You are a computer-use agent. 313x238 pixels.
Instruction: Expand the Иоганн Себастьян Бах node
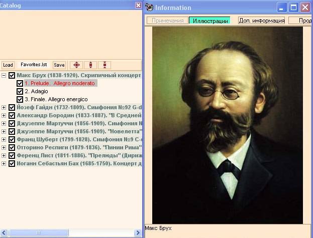click(x=4, y=163)
